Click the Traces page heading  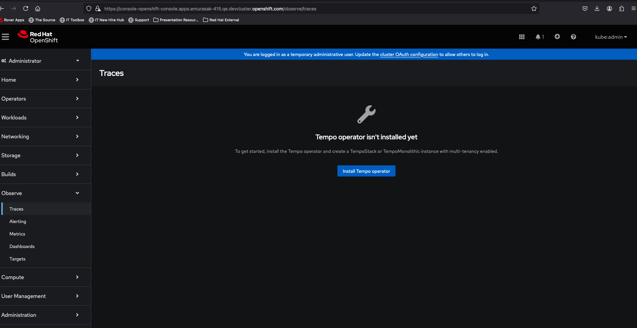111,73
